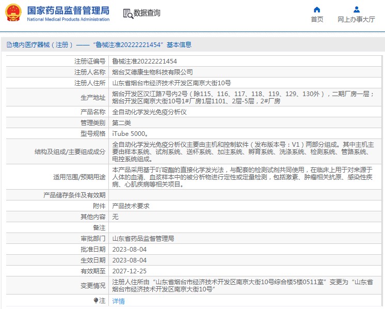Screen dimensions: 385x309
Task: Select product name 全自动化学发光免疫分析仪
Action: (x=149, y=112)
